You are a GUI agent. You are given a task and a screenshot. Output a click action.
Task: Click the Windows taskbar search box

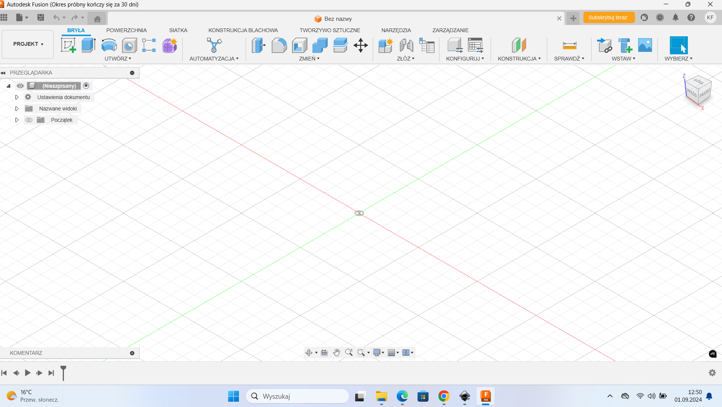tap(297, 396)
